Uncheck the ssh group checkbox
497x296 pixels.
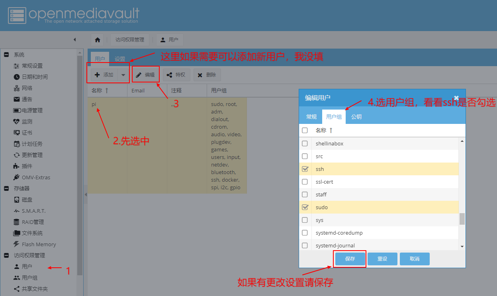pos(305,169)
